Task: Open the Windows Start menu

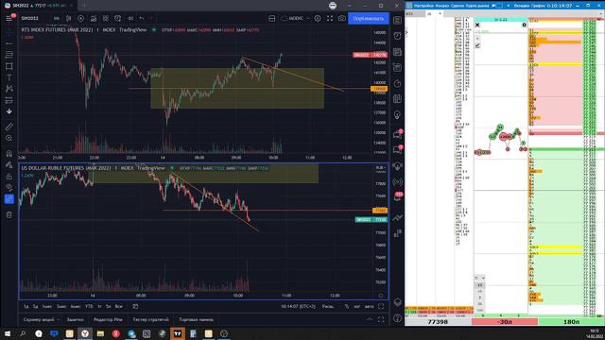Action: [x=8, y=333]
